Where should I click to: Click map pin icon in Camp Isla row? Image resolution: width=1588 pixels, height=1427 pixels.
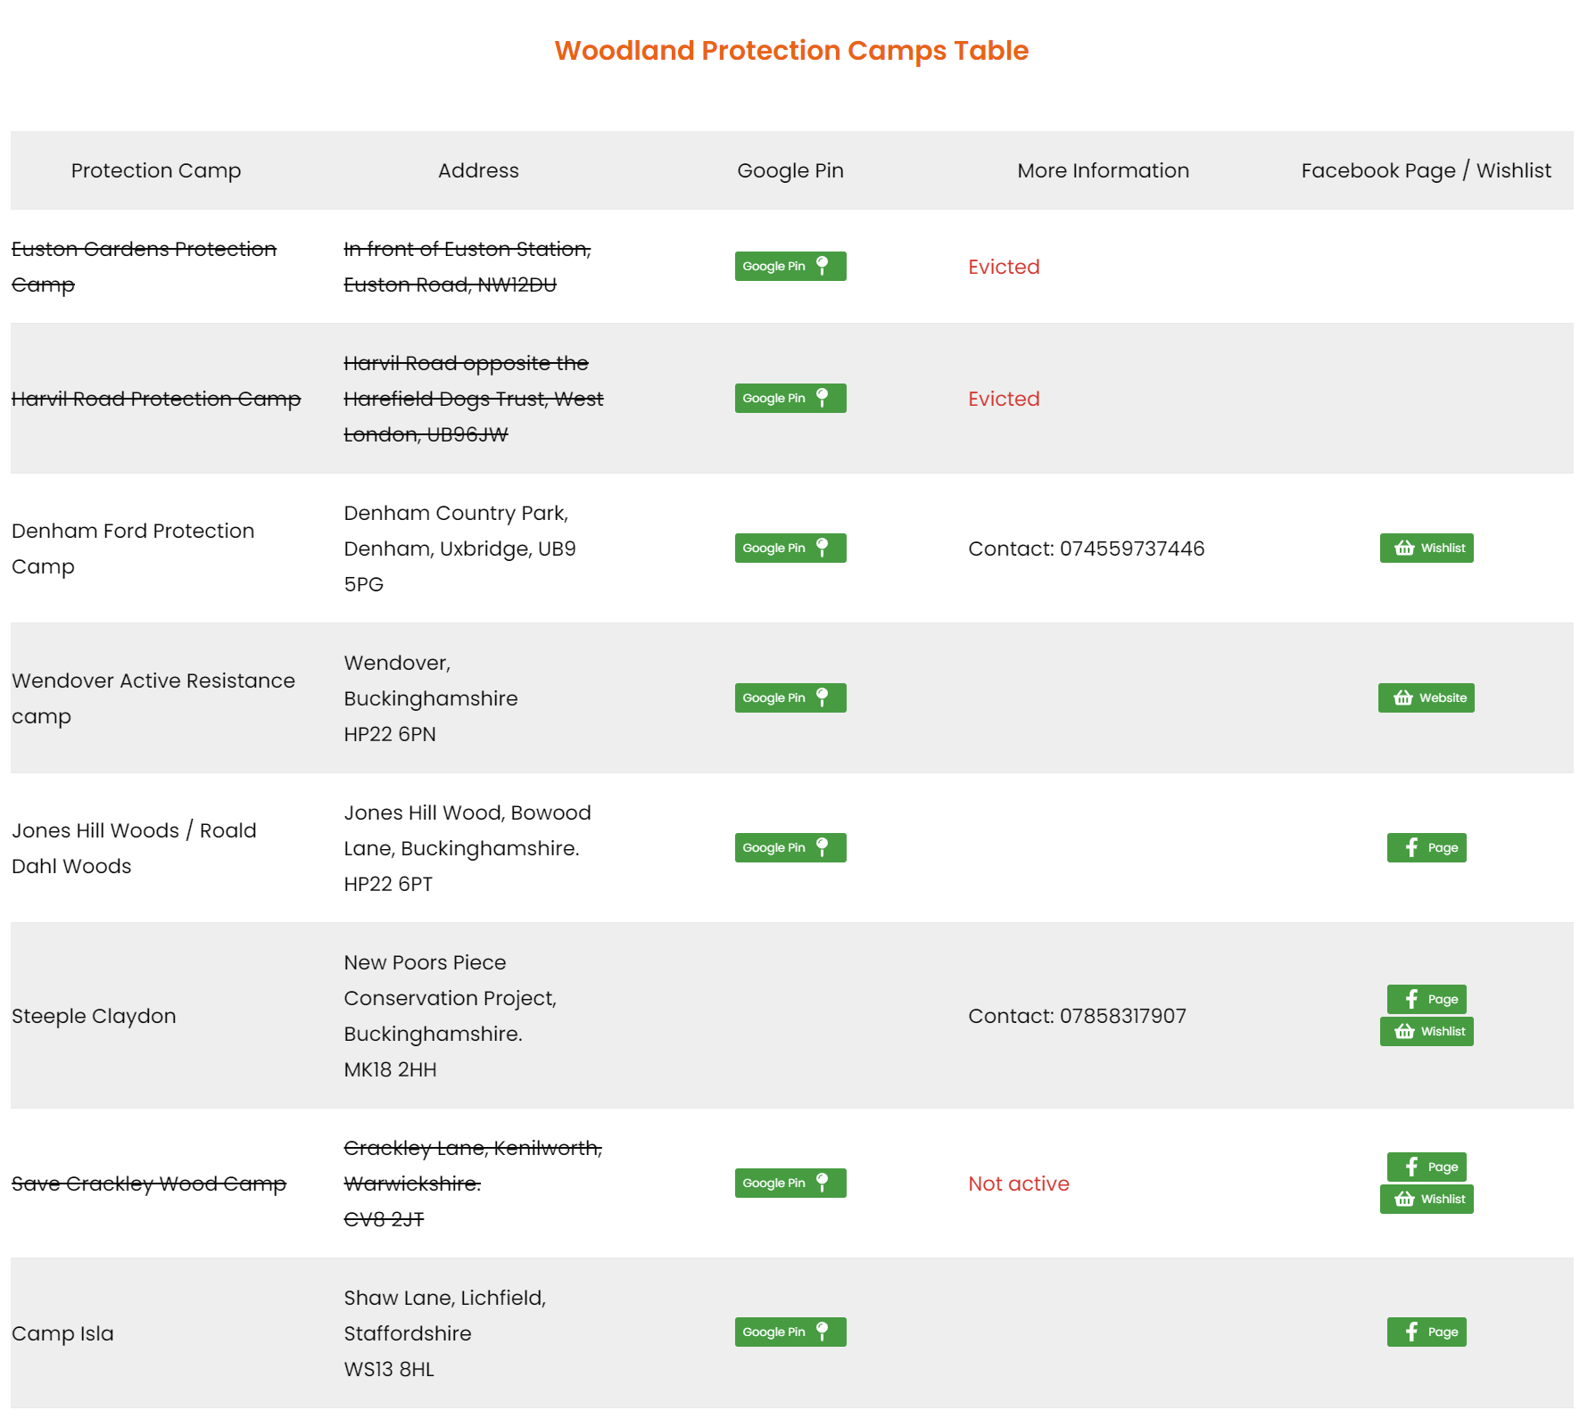point(823,1332)
